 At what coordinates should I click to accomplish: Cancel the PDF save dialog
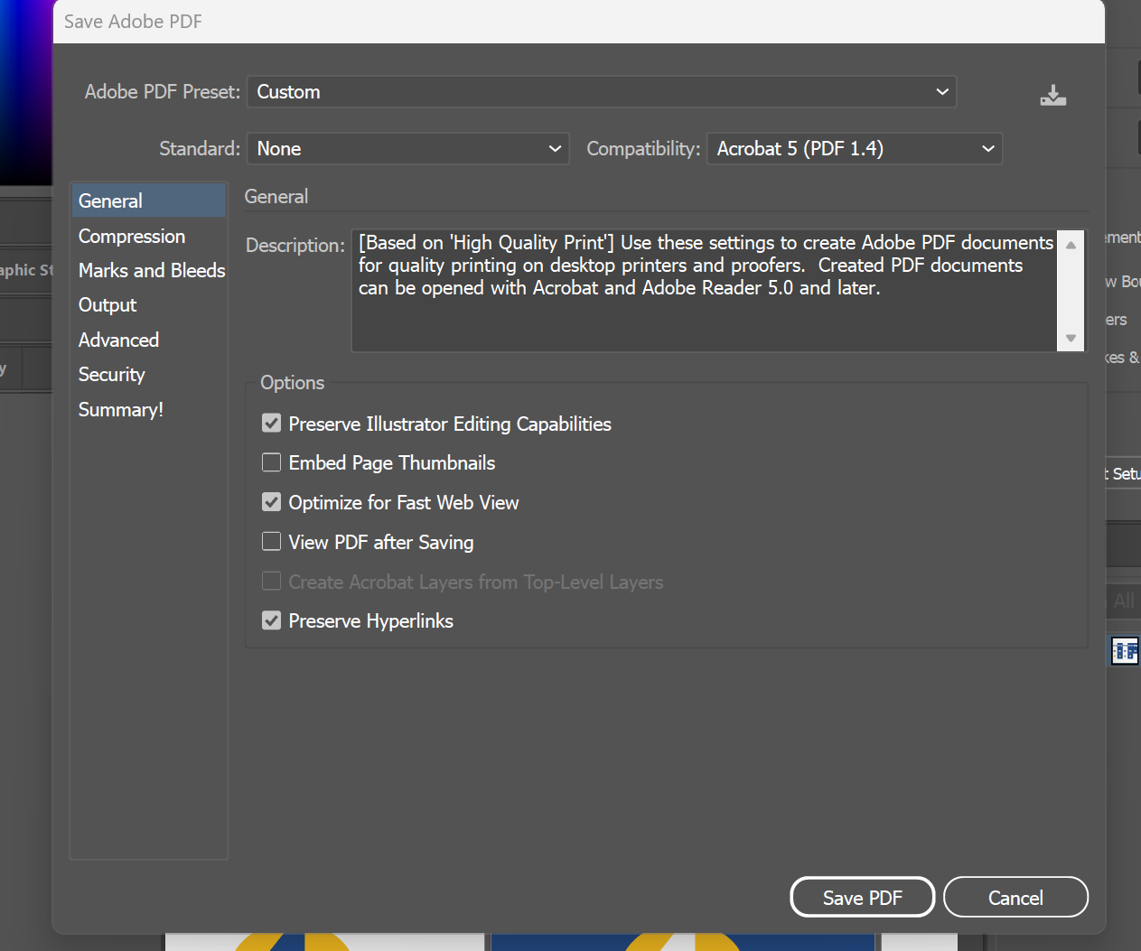tap(1015, 897)
